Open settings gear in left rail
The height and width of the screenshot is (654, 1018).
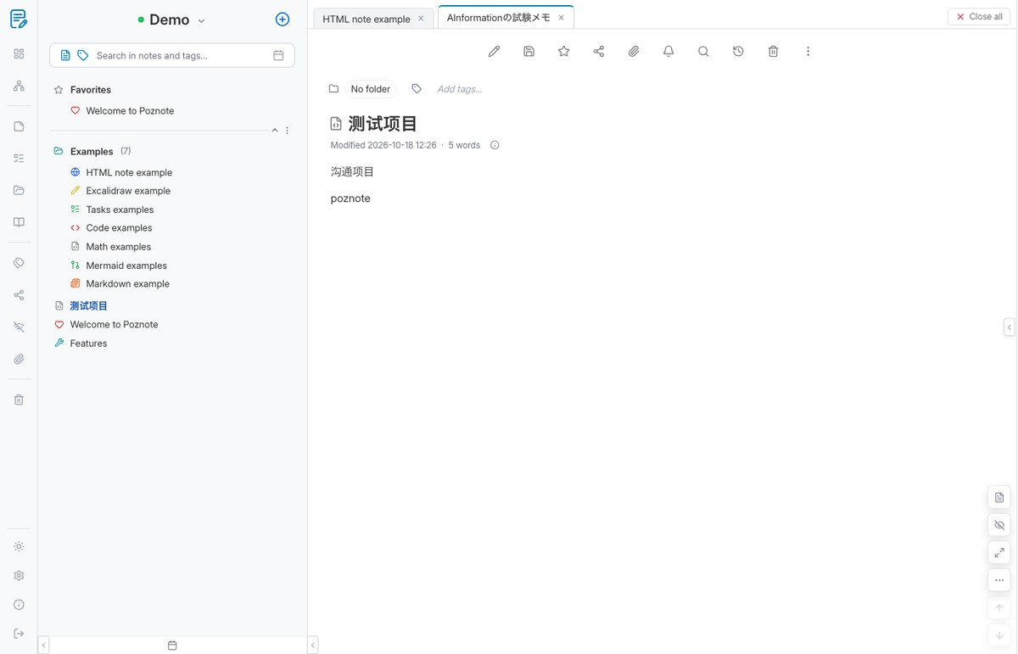point(19,576)
